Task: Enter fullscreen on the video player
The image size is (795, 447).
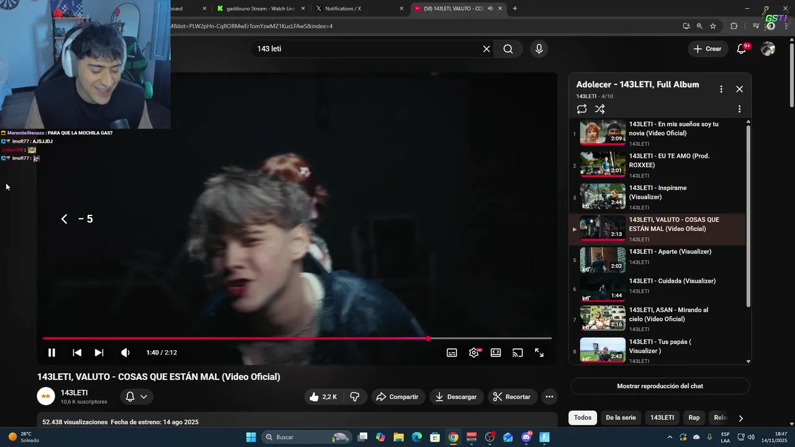Action: tap(539, 353)
